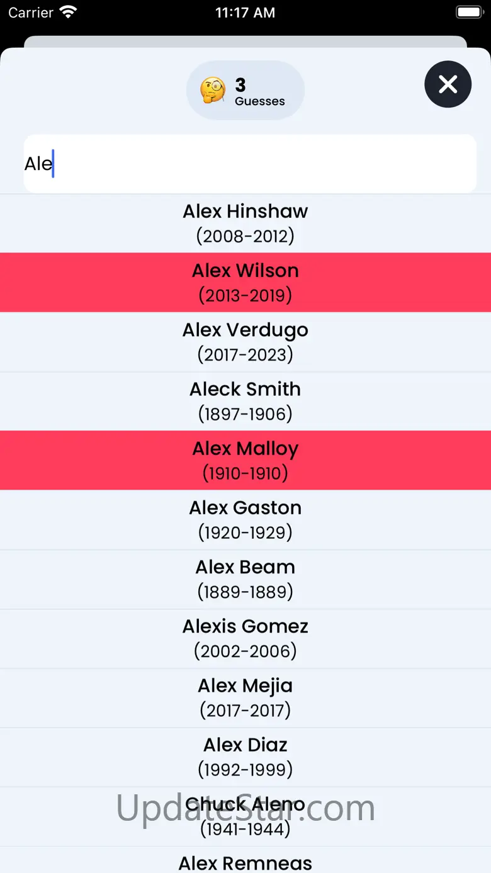Pick Alexis Gomez (2002-2006)

pyautogui.click(x=245, y=638)
